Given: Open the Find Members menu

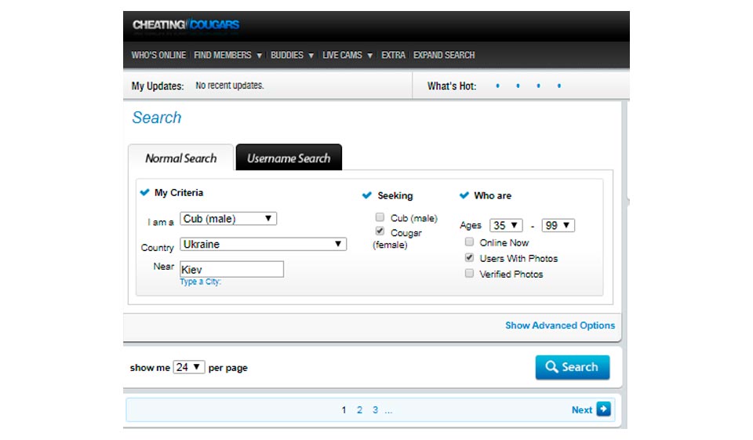Looking at the screenshot, I should click(x=227, y=55).
